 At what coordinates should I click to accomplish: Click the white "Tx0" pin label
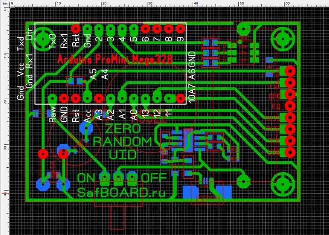click(53, 42)
